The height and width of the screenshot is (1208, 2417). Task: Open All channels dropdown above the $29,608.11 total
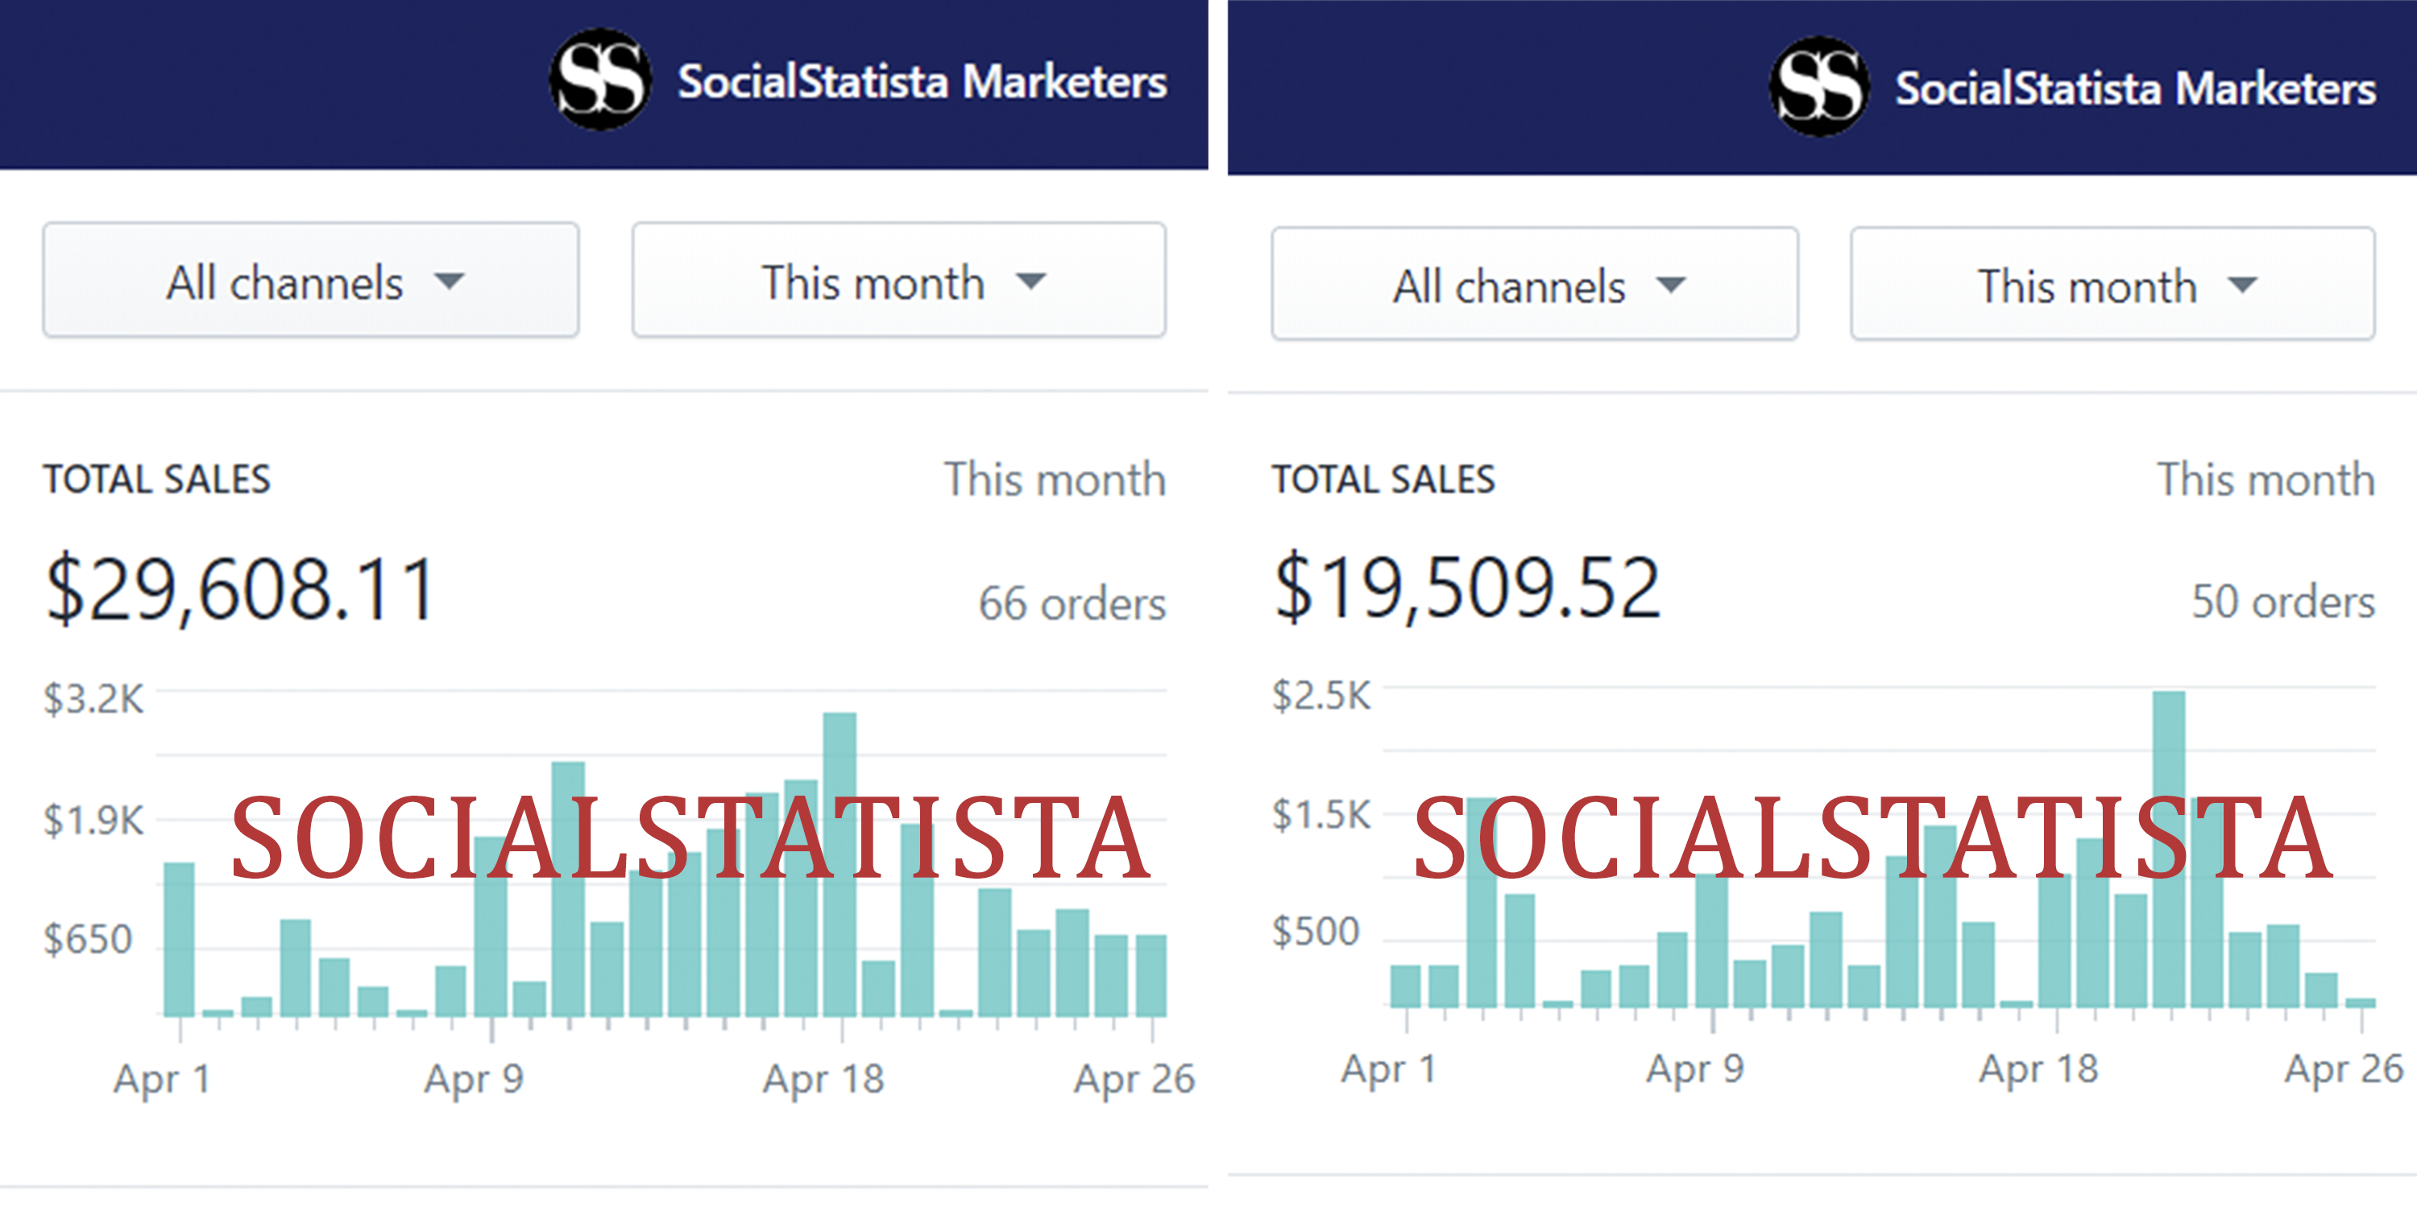[x=310, y=280]
